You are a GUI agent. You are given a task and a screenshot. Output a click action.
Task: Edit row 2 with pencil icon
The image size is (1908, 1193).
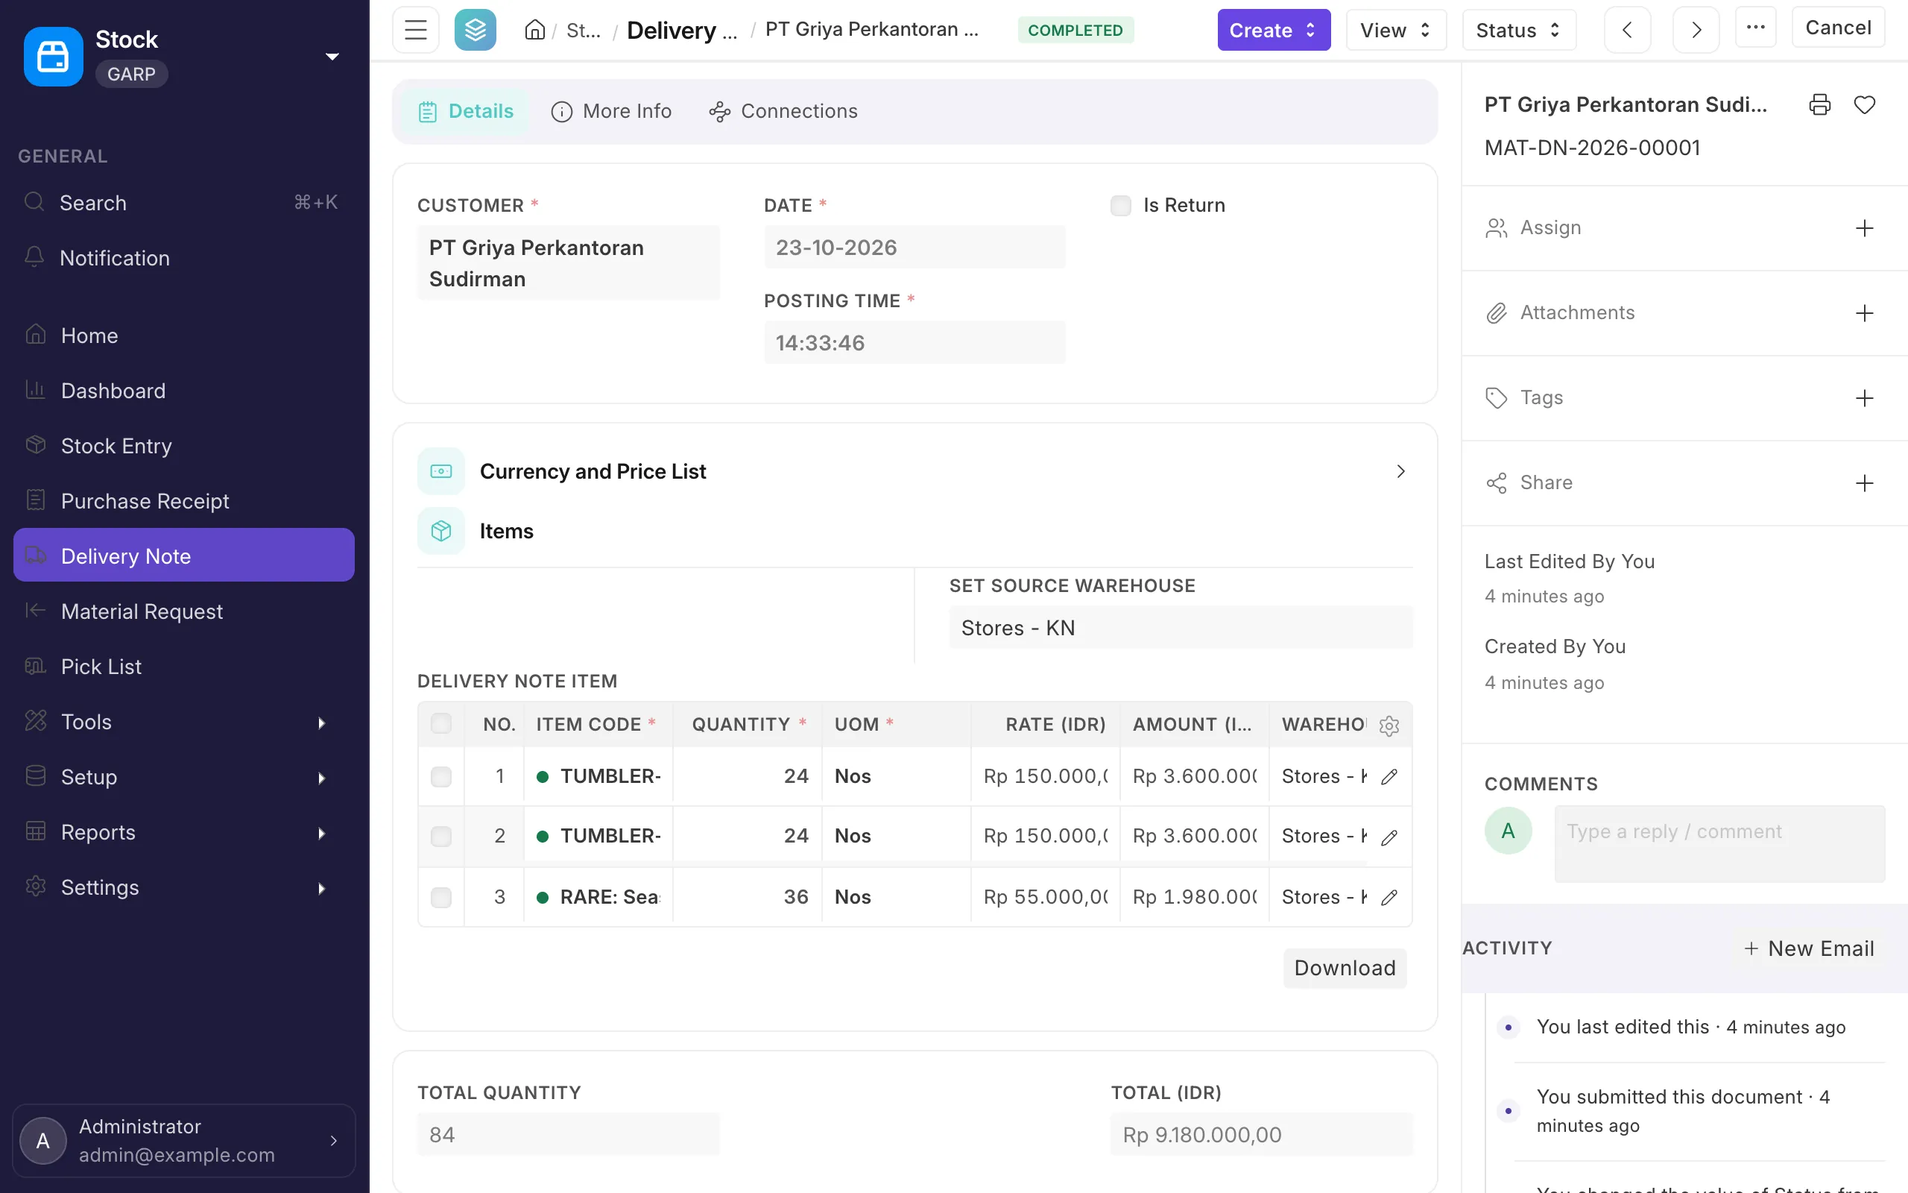(x=1389, y=837)
